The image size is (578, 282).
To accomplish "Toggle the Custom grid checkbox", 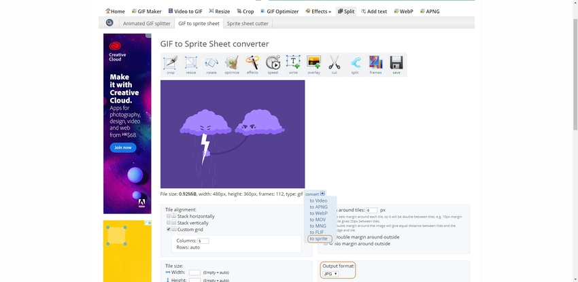I will (169, 230).
